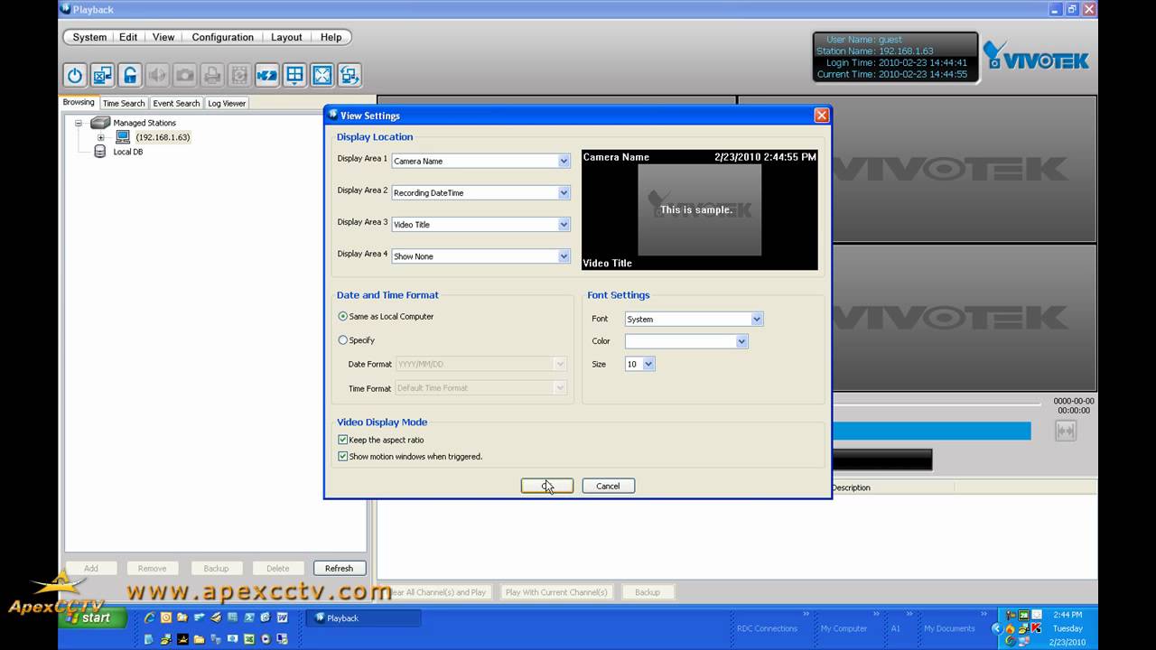Click the Description column header
Image resolution: width=1156 pixels, height=650 pixels.
(x=851, y=487)
